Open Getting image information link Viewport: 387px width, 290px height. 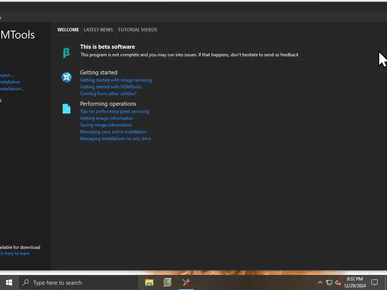click(107, 118)
